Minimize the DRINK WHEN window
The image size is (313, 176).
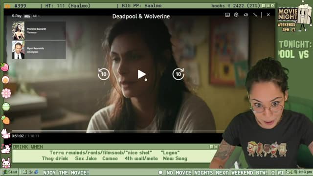click(x=212, y=147)
